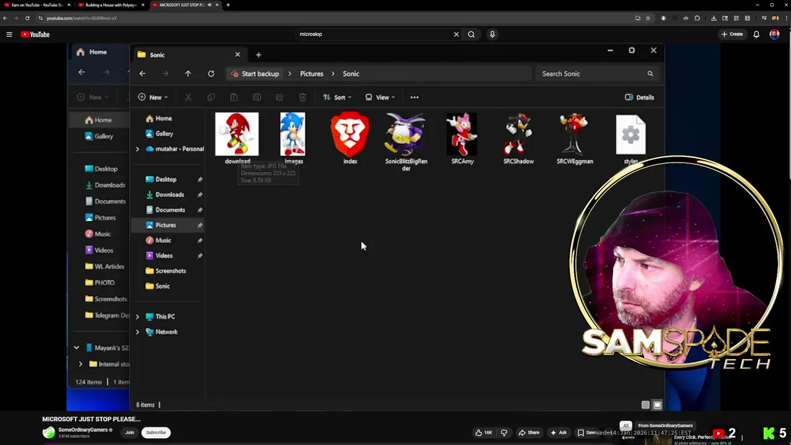The height and width of the screenshot is (445, 791).
Task: Click the Delete trash toolbar icon
Action: 302,97
